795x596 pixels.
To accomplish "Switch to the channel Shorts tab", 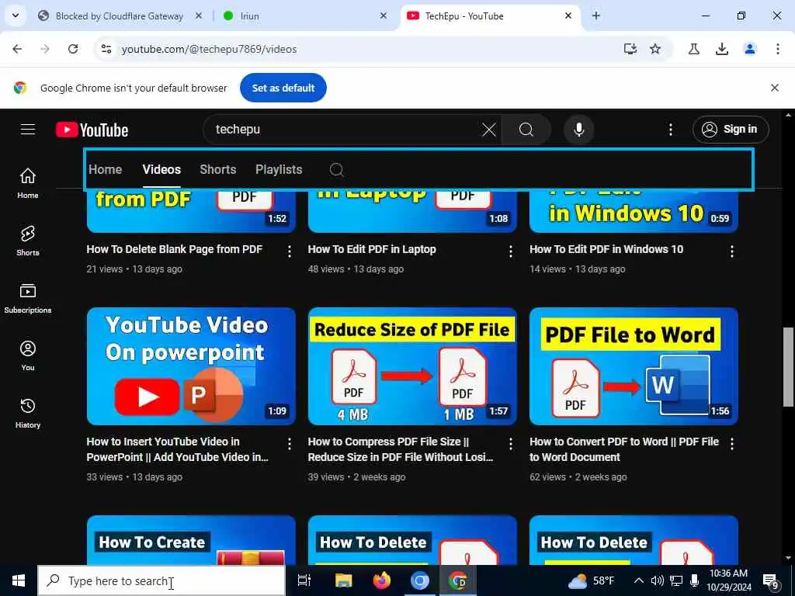I will tap(218, 169).
